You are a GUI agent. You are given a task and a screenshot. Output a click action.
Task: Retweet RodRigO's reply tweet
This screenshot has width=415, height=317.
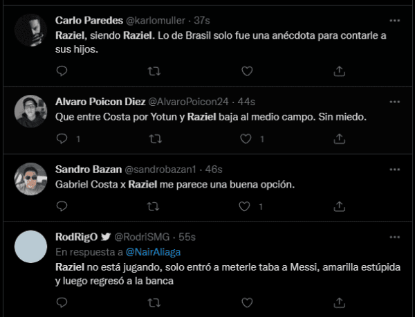click(155, 302)
